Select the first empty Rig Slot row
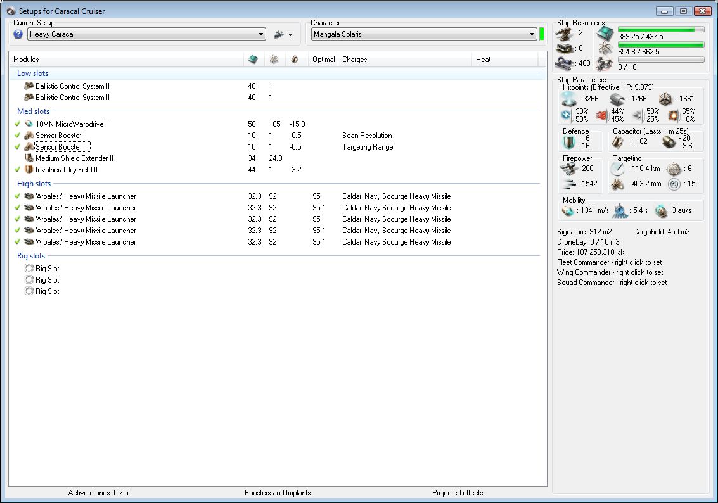Screen dimensions: 718x503 click(x=48, y=269)
